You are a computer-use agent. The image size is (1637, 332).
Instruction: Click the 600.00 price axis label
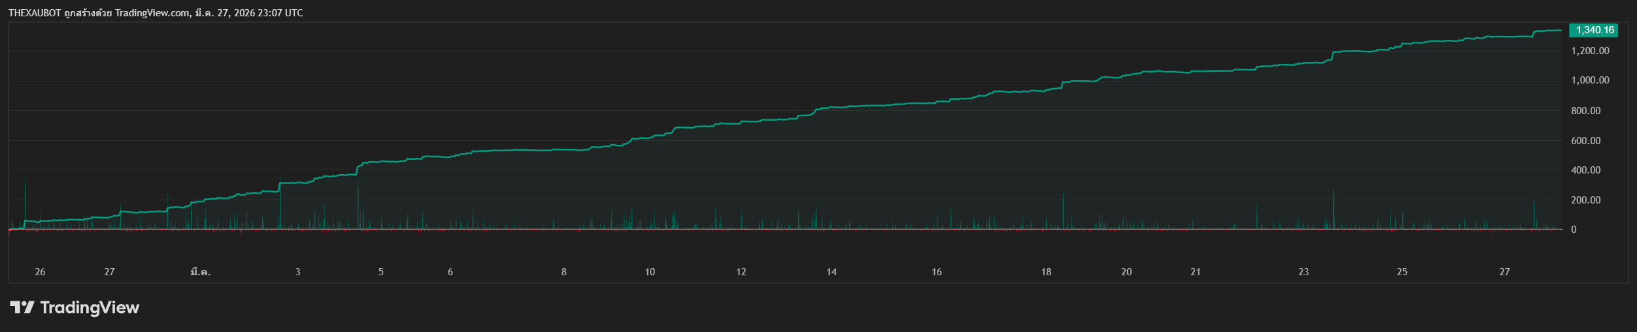[x=1586, y=141]
